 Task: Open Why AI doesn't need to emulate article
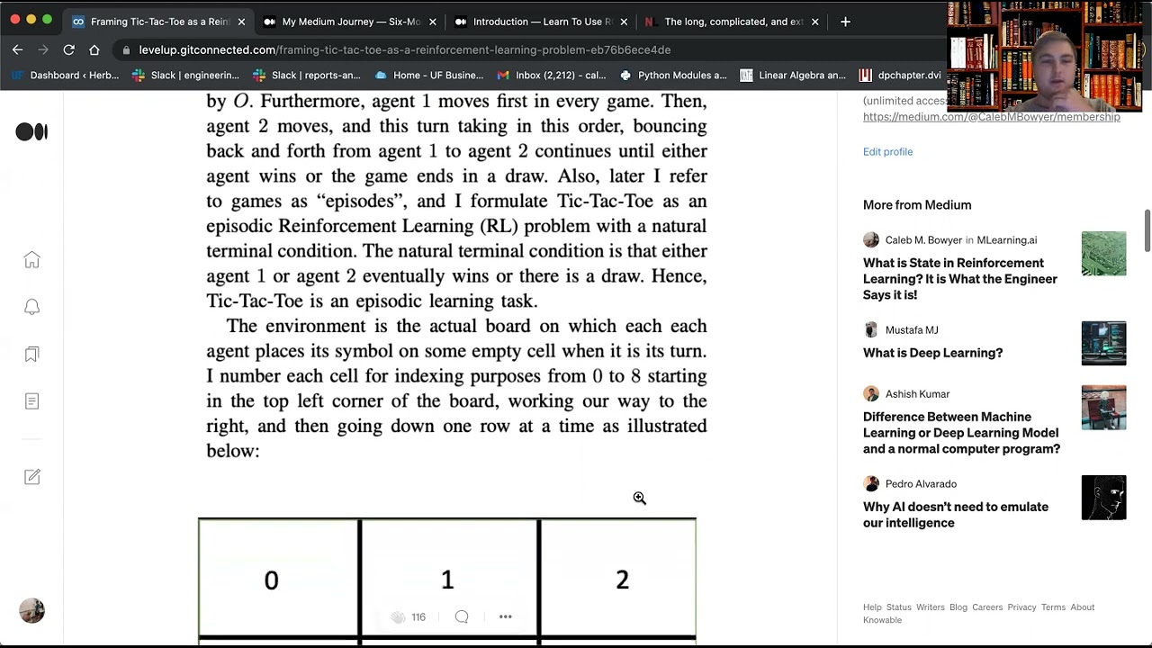click(x=956, y=515)
